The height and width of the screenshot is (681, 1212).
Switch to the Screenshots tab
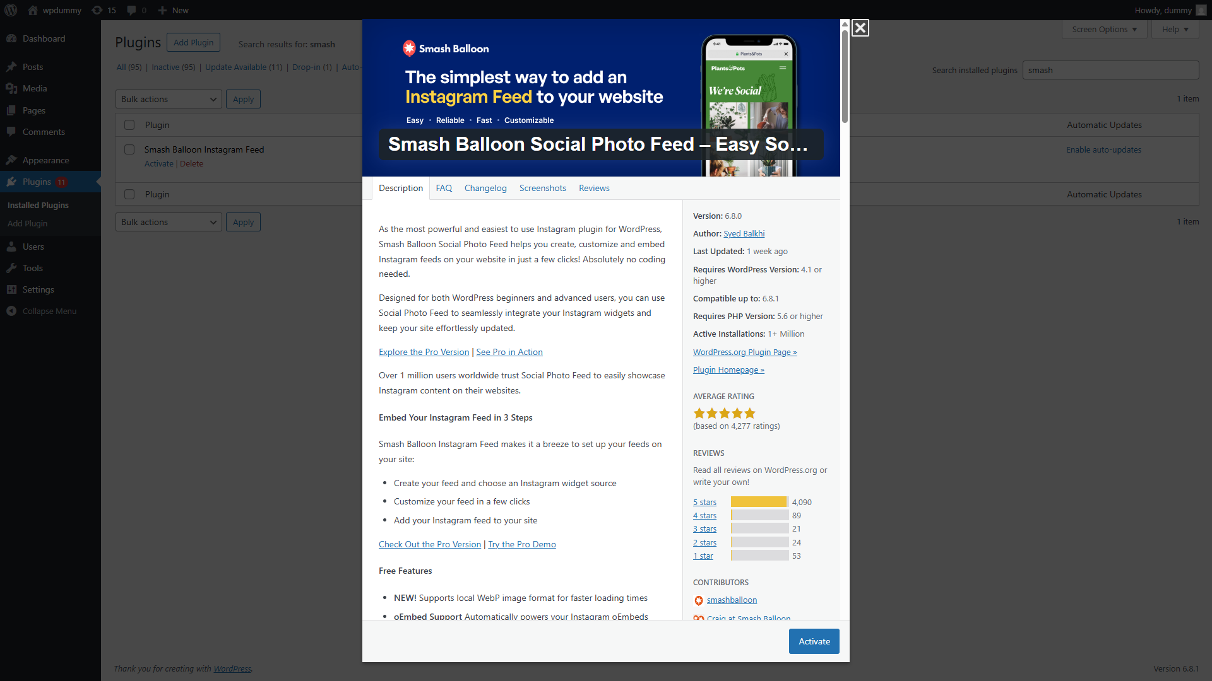point(543,188)
